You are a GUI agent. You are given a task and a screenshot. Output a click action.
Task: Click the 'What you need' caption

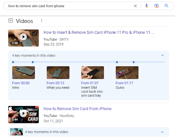coord(58,88)
